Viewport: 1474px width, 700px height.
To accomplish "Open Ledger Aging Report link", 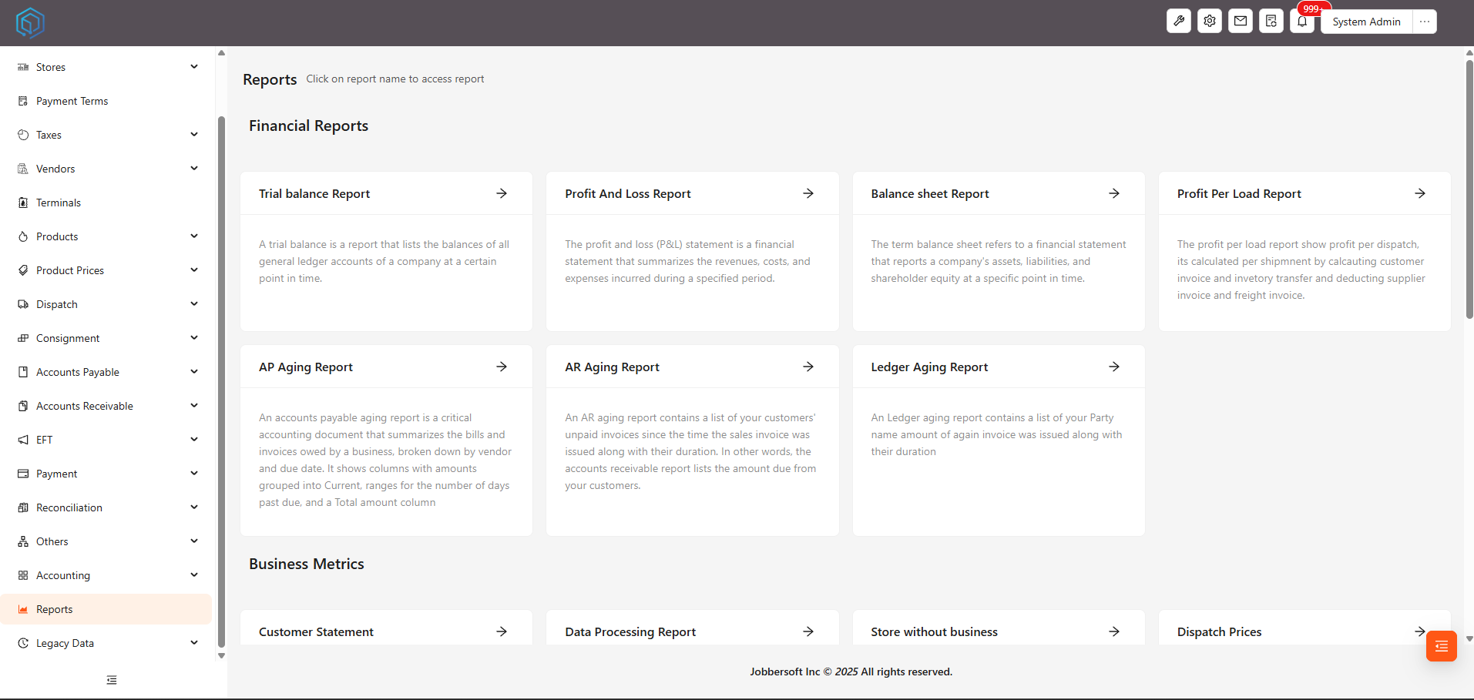I will coord(929,367).
